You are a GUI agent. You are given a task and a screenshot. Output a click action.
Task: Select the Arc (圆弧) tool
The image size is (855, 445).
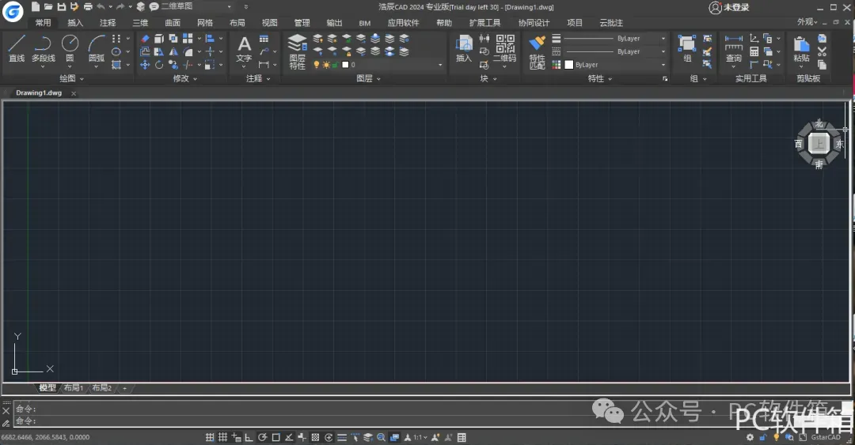(97, 48)
